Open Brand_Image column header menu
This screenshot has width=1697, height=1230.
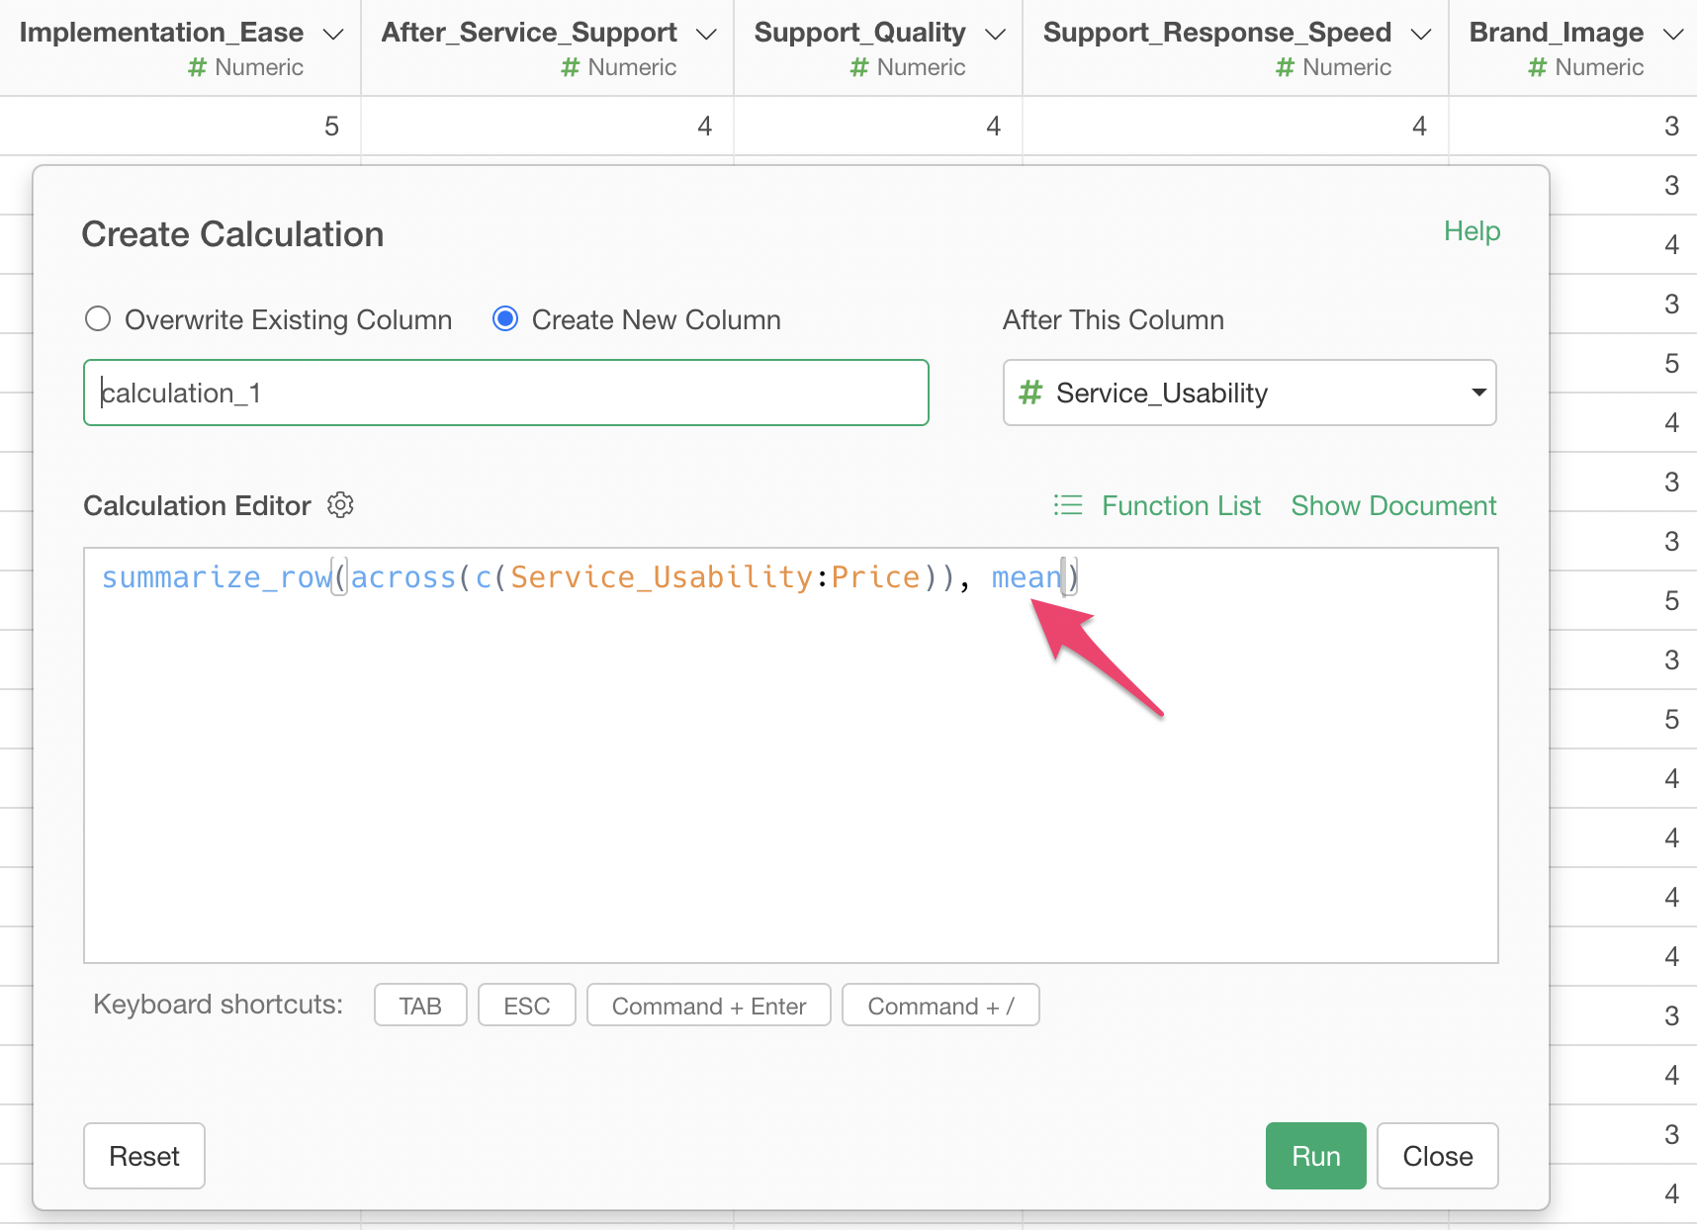point(1673,34)
